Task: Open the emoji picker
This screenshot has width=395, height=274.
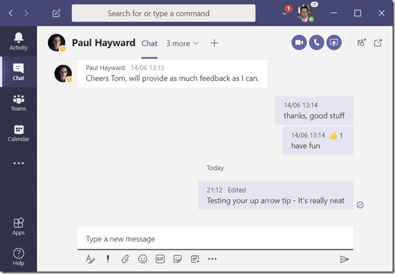Action: click(142, 259)
